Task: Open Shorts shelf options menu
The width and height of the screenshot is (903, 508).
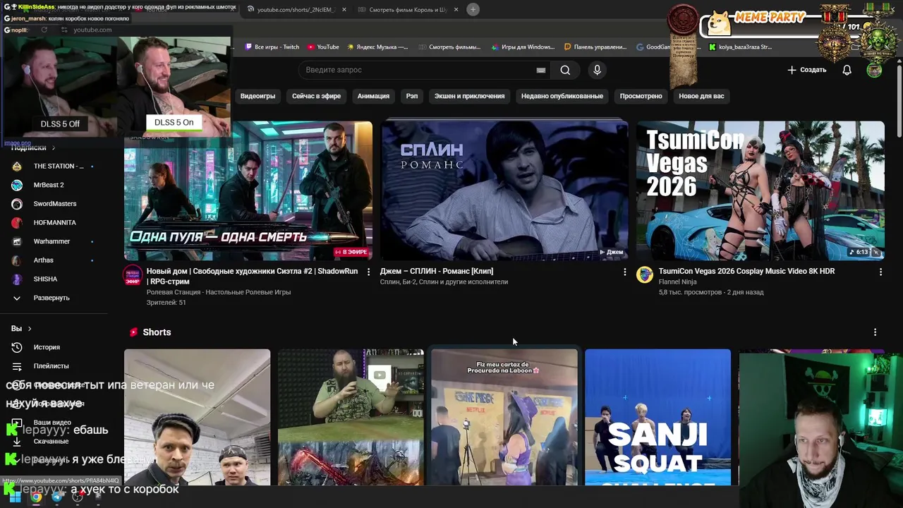Action: click(x=875, y=332)
